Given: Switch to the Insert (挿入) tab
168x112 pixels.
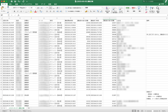Looking at the screenshot, I should click(x=11, y=4).
